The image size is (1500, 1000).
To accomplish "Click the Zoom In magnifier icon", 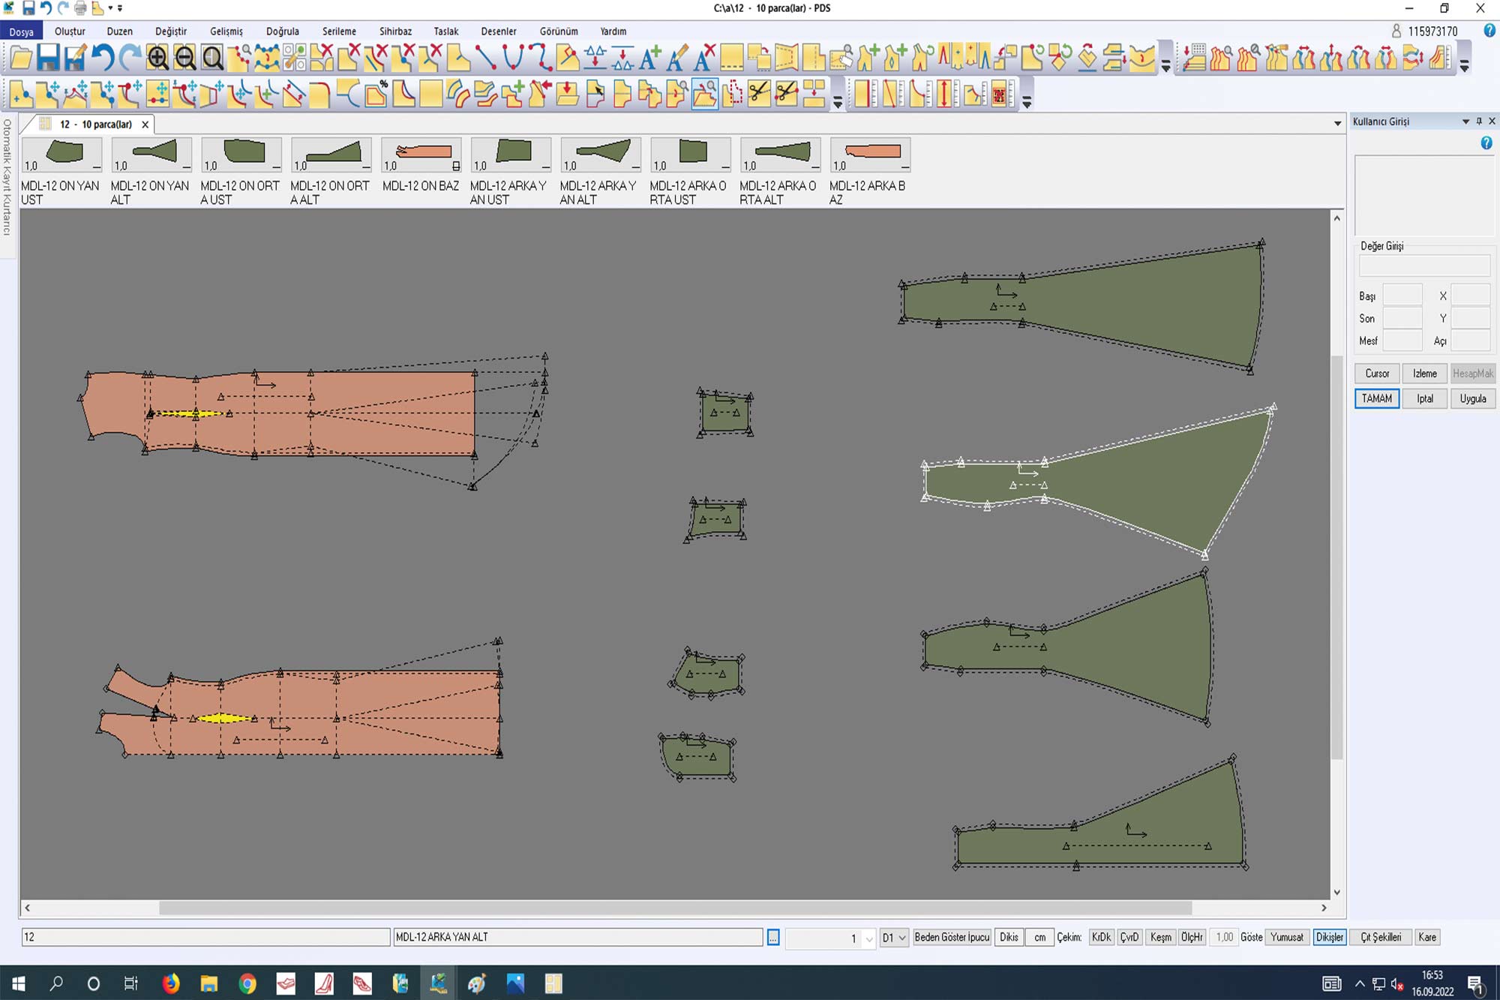I will (157, 58).
